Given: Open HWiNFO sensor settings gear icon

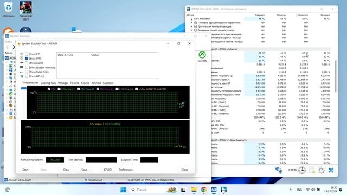Looking at the screenshot, I should tap(321, 170).
